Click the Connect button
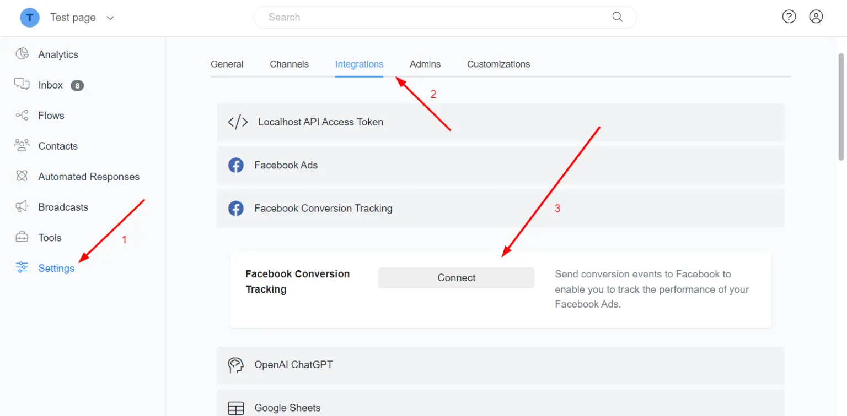This screenshot has height=416, width=847. click(456, 278)
